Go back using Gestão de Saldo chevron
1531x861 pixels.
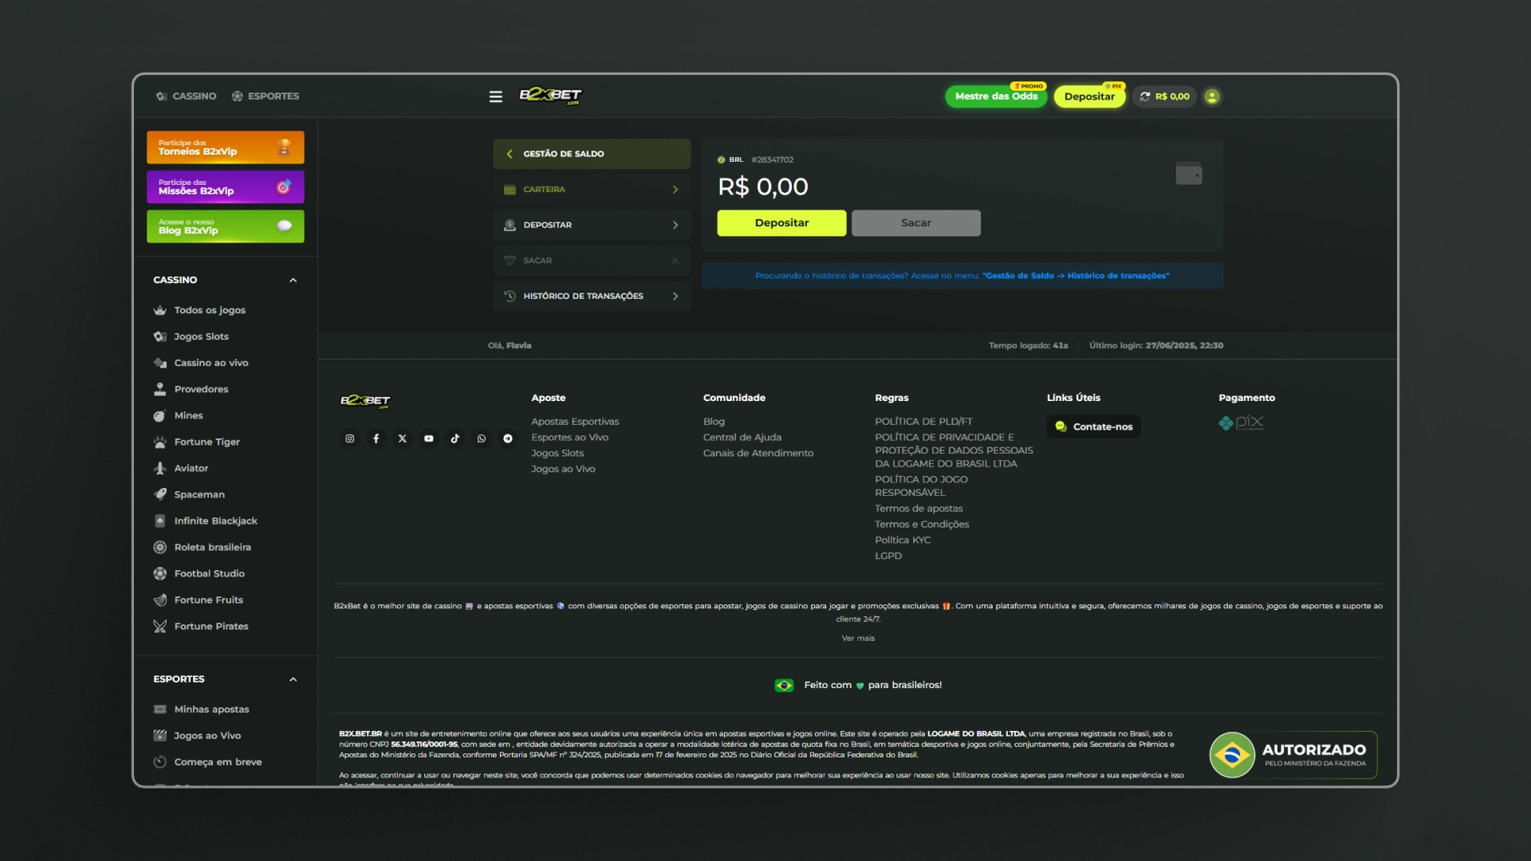pyautogui.click(x=510, y=154)
